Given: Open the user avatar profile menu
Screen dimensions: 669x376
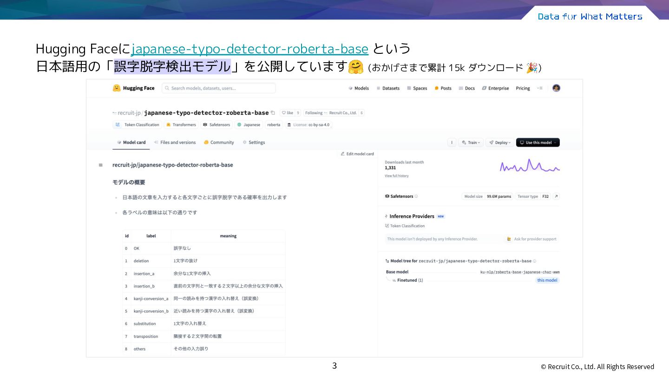Looking at the screenshot, I should point(556,88).
